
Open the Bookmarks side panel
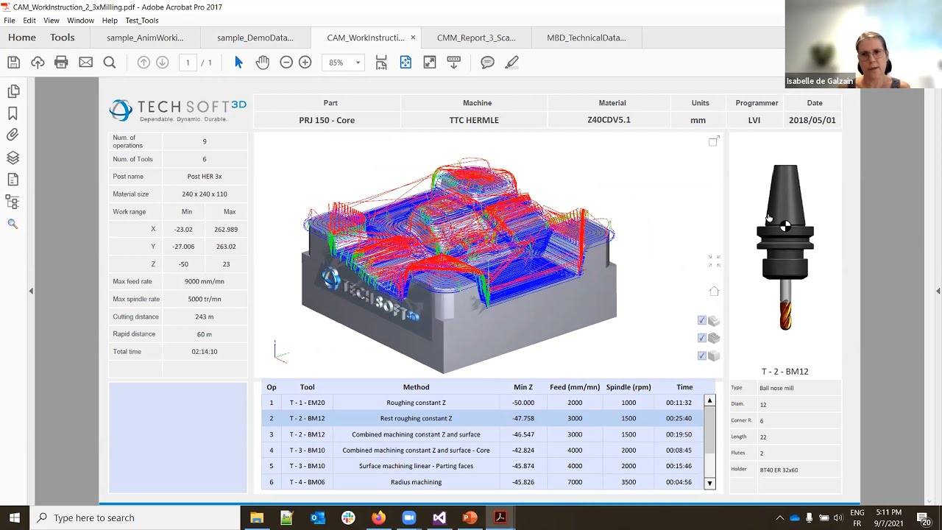pos(13,113)
